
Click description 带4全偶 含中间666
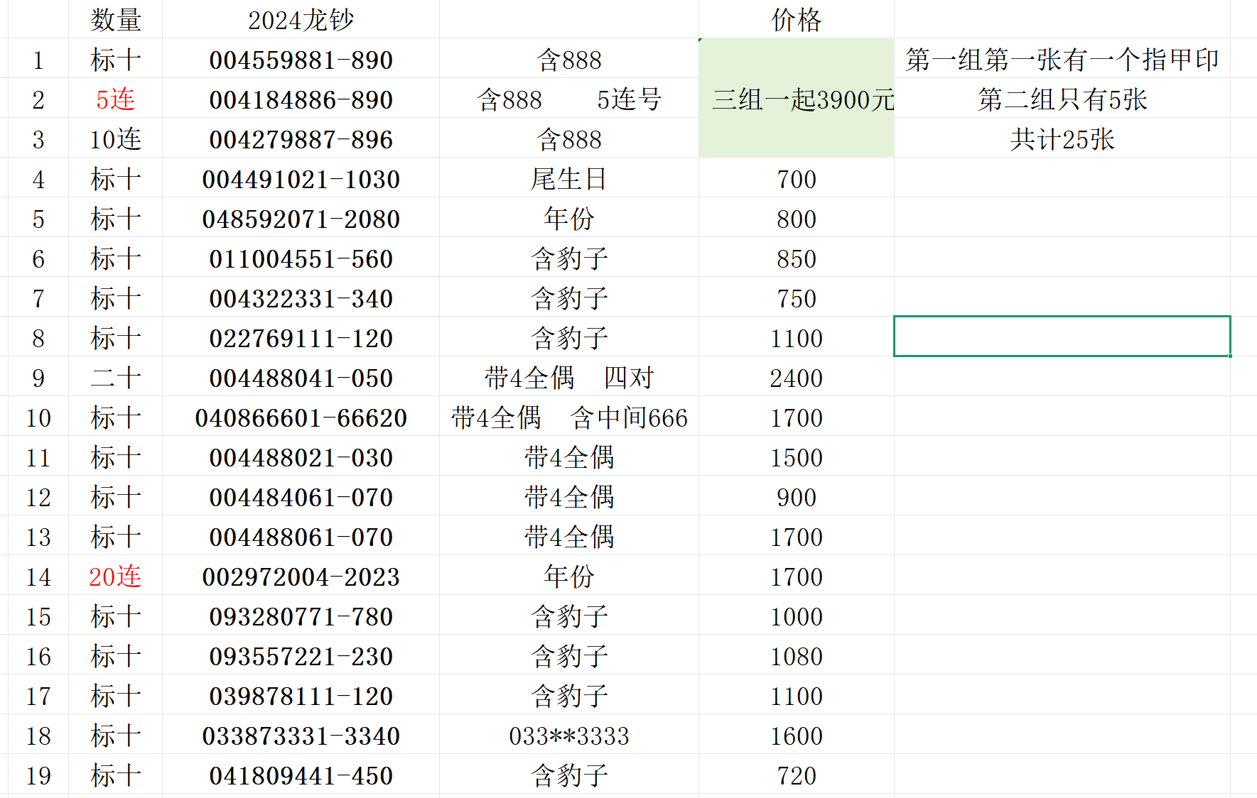pos(569,417)
